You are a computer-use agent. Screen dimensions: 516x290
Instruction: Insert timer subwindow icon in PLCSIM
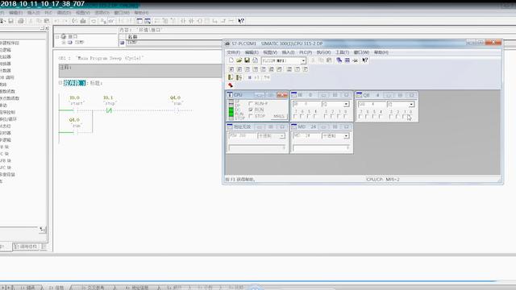[255, 69]
